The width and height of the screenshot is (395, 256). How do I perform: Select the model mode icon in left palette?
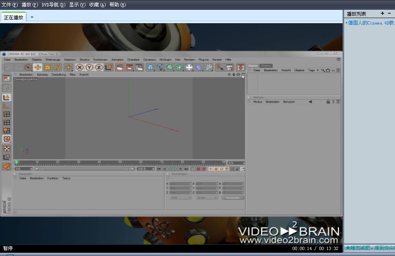coord(6,97)
